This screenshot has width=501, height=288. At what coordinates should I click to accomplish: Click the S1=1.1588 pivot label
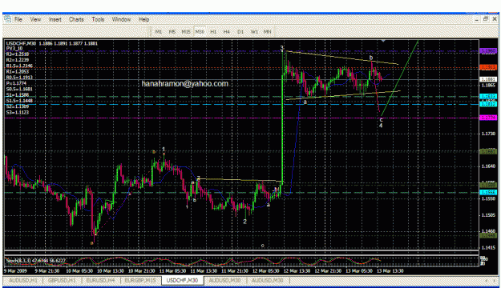18,95
